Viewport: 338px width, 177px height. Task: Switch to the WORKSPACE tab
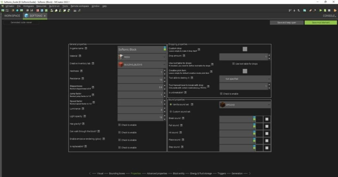coord(12,16)
